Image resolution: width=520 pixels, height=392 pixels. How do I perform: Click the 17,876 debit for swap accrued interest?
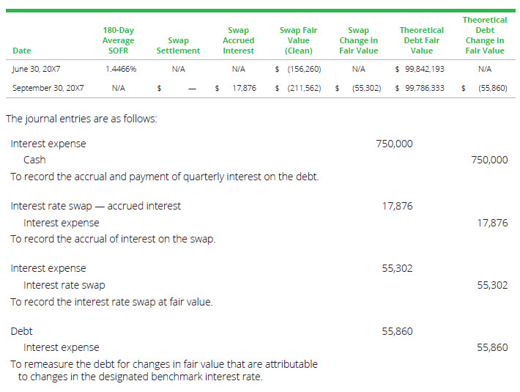point(397,207)
